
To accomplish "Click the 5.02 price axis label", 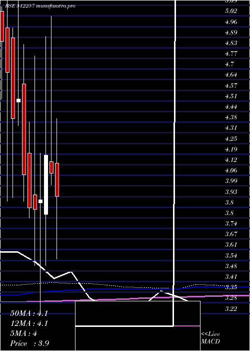I will [231, 11].
